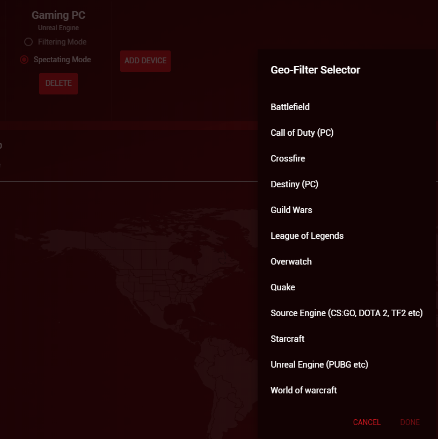The width and height of the screenshot is (438, 439).
Task: Select League of Legends profile
Action: [306, 236]
